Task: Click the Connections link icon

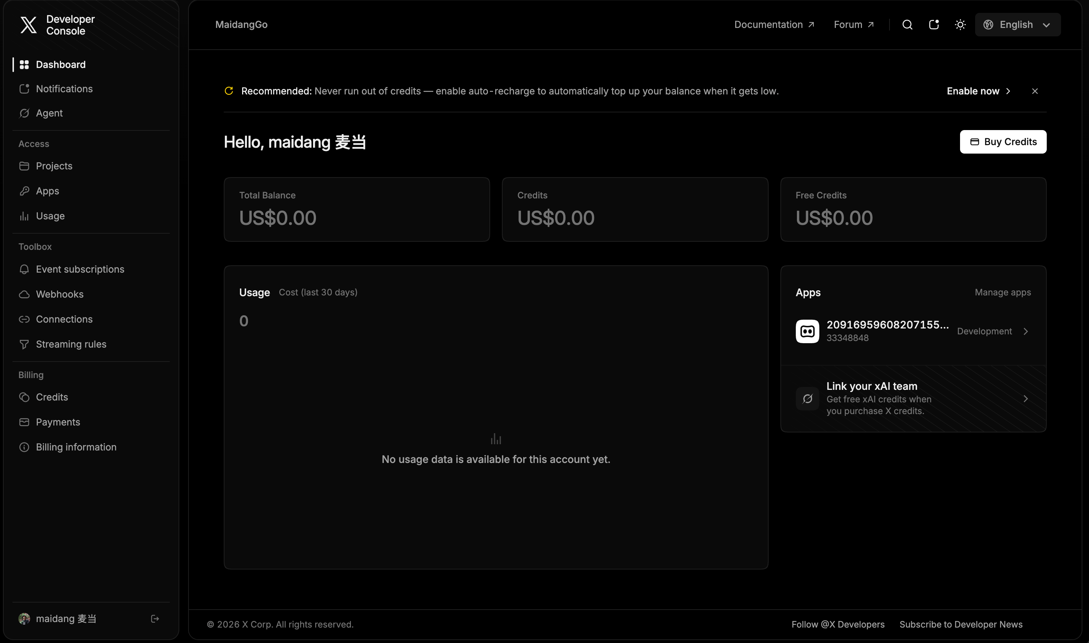Action: pos(24,319)
